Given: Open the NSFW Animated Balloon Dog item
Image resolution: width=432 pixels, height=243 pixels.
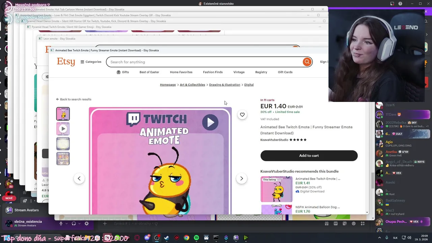Looking at the screenshot, I should tap(317, 207).
